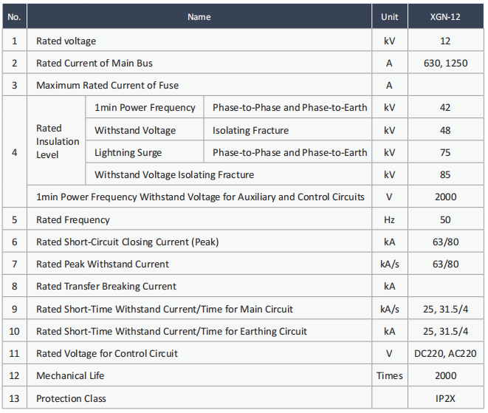Select the "1min Power Frequency" sub-cell
Image resolution: width=488 pixels, height=413 pixels.
point(145,108)
